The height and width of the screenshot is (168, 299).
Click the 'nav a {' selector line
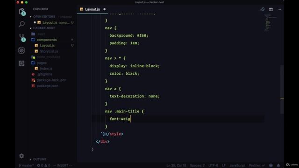[113, 89]
